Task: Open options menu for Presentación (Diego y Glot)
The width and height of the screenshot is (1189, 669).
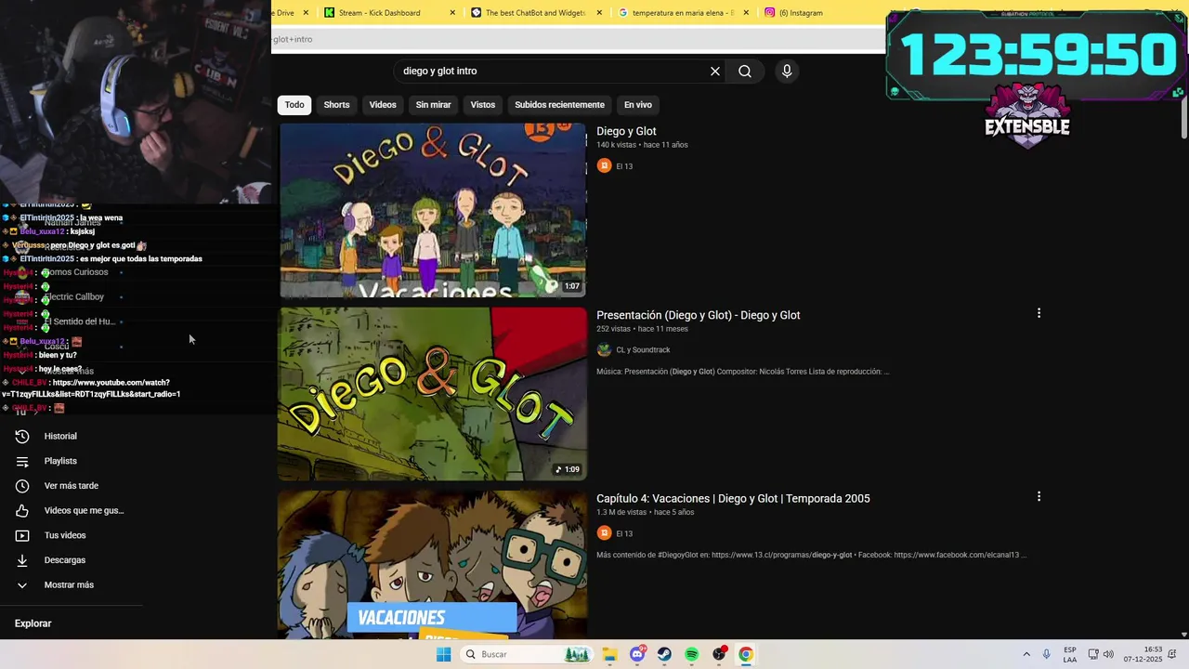Action: 1039,313
